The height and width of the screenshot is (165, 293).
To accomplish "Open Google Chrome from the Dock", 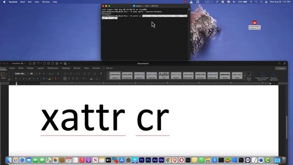I will coord(168,160).
